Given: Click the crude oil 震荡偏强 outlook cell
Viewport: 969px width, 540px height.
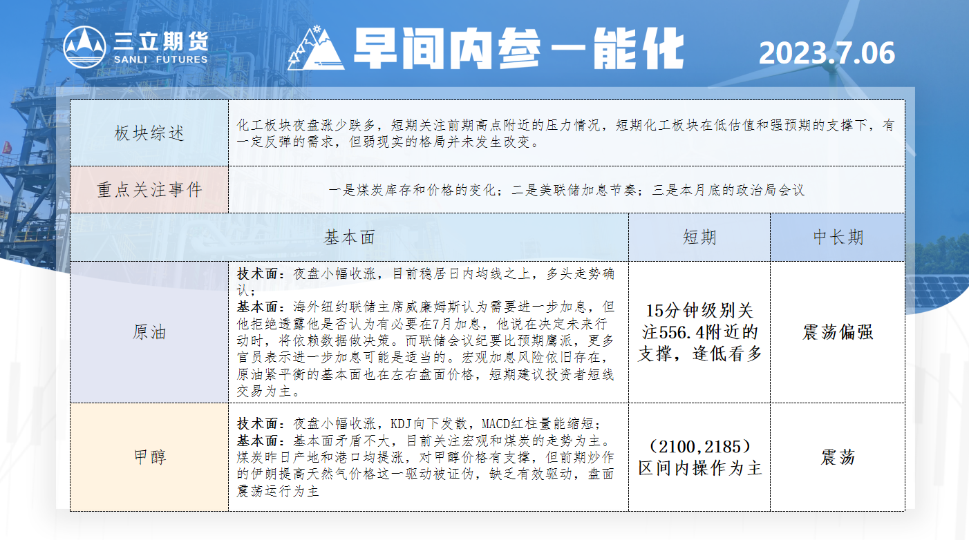Looking at the screenshot, I should point(838,331).
